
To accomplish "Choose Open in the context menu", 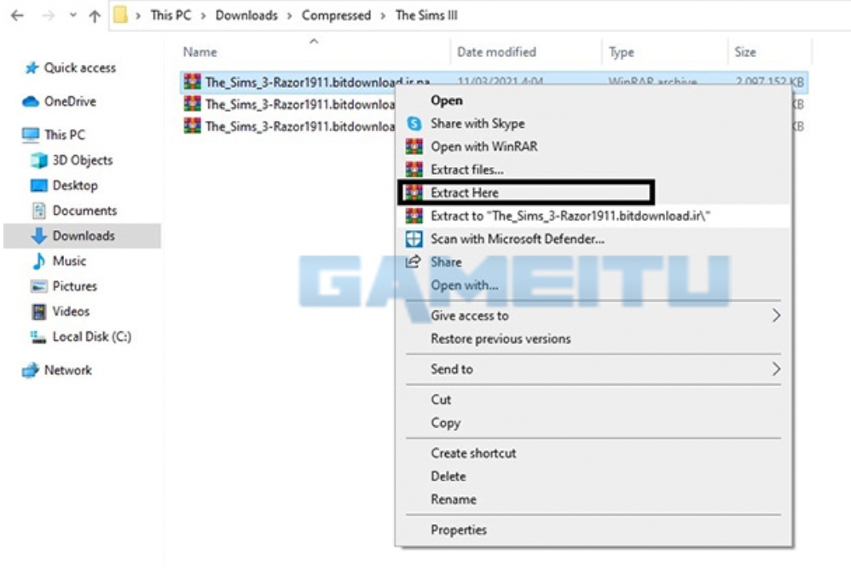I will click(447, 101).
